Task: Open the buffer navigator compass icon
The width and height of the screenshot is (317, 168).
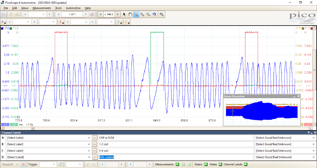Action: [92, 14]
